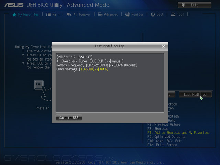
Task: Click the F5: Optimized Defaults hint
Action: pyautogui.click(x=166, y=137)
